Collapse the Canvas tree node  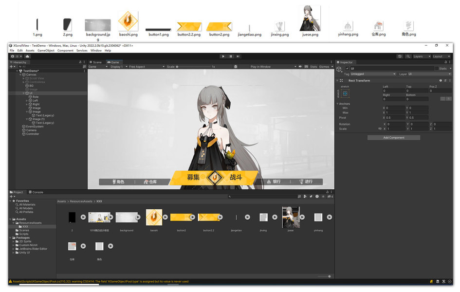(20, 75)
